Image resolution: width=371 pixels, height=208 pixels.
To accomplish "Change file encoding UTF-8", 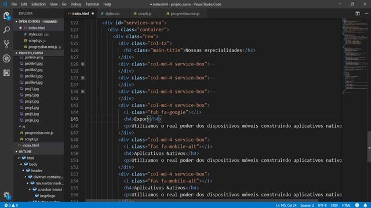I will point(322,206).
